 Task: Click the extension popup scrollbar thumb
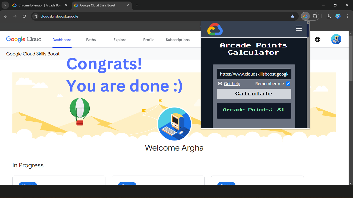point(308,30)
